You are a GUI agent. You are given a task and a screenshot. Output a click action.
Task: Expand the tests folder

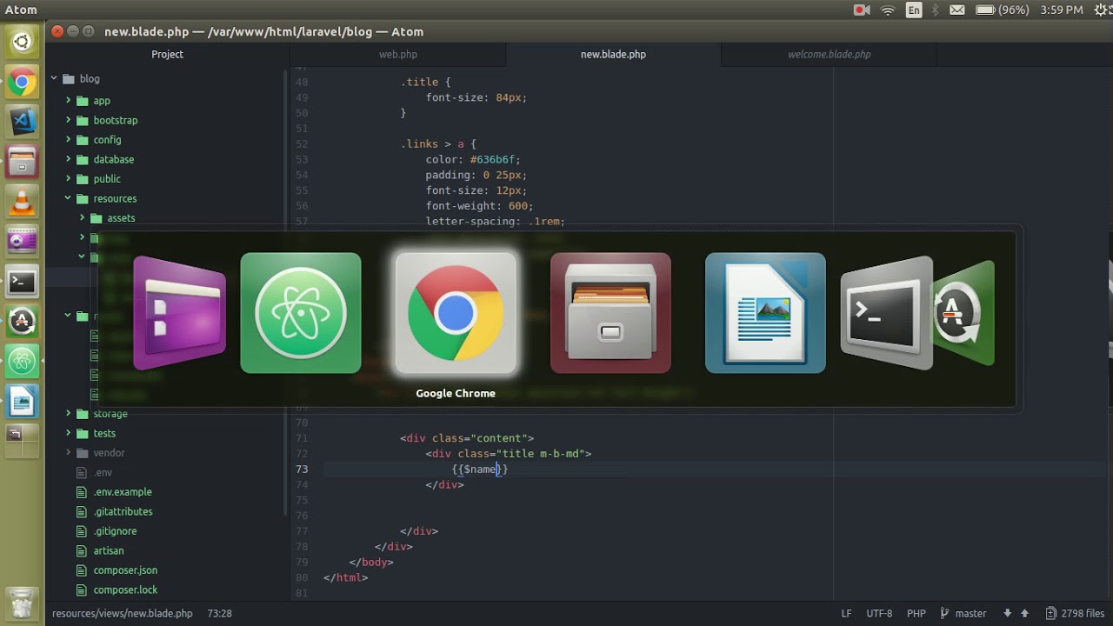(68, 433)
